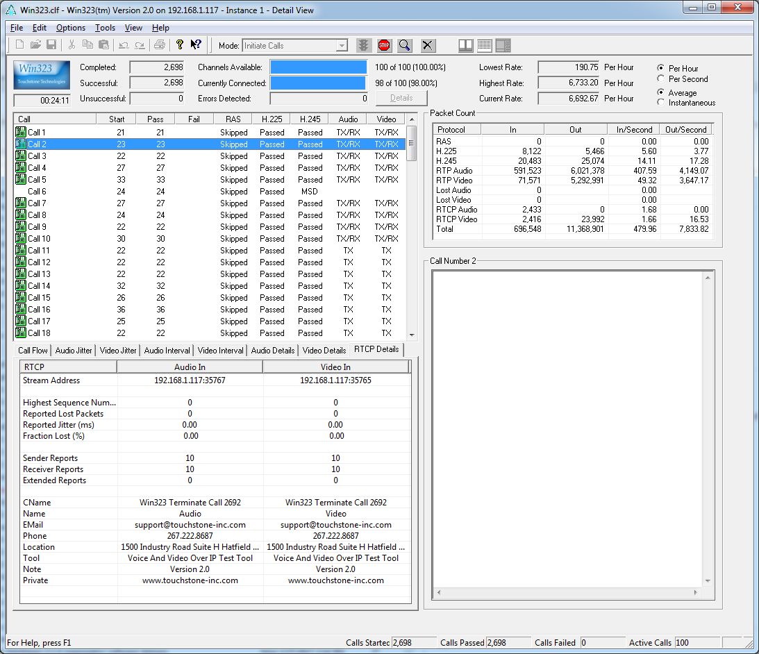Click the Undo toolbar icon
Image resolution: width=759 pixels, height=654 pixels.
(124, 45)
